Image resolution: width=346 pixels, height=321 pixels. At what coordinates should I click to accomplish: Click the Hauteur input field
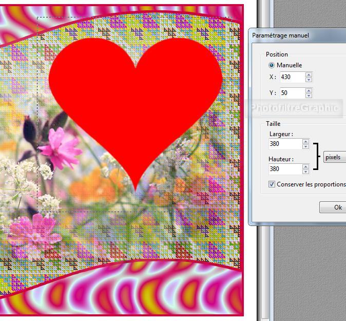point(285,169)
